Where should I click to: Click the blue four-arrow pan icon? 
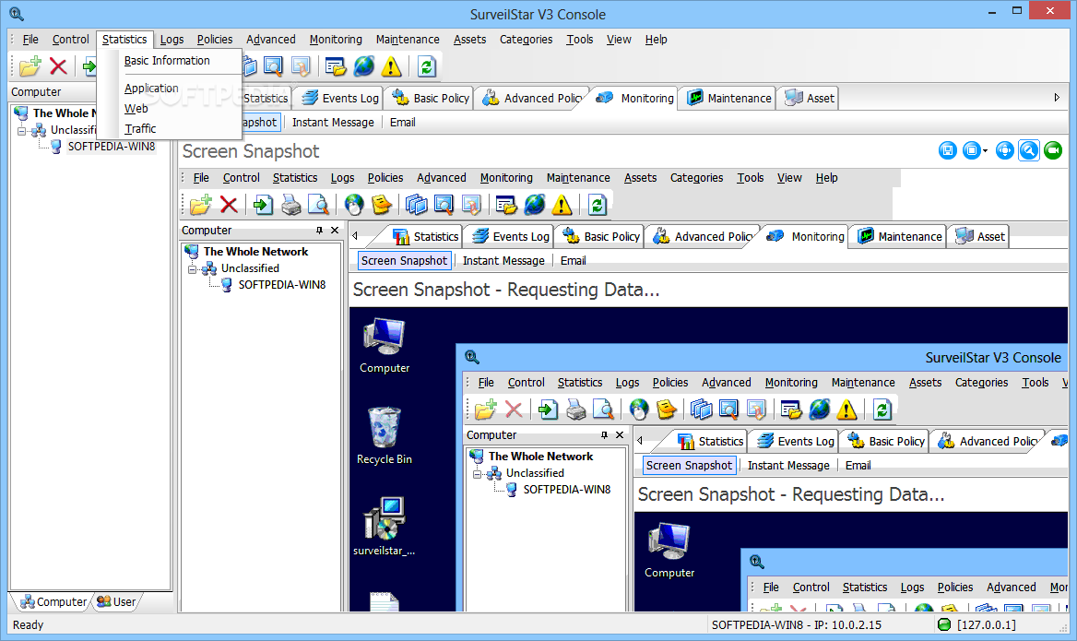1004,150
